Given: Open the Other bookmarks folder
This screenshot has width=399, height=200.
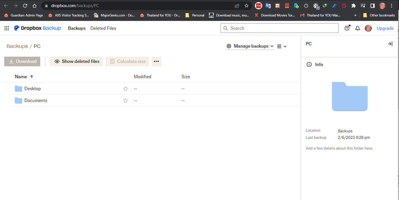Looking at the screenshot, I should (x=379, y=15).
